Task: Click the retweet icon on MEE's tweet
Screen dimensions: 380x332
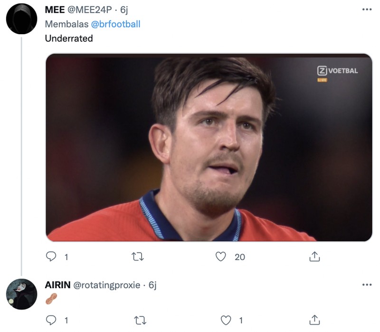Action: click(138, 256)
